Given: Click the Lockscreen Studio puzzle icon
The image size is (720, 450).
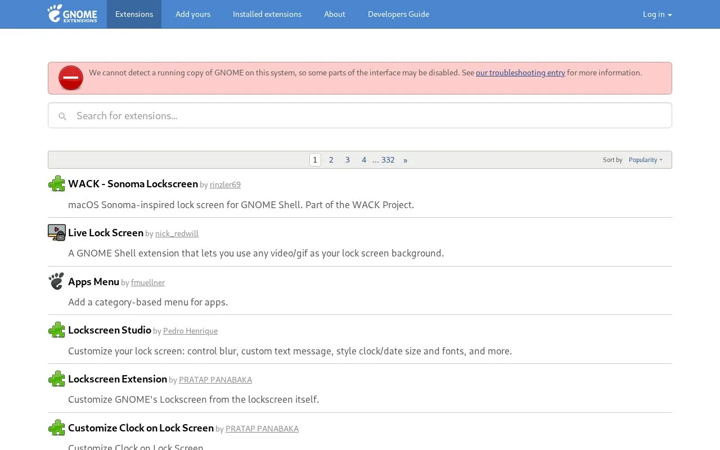Looking at the screenshot, I should (57, 330).
